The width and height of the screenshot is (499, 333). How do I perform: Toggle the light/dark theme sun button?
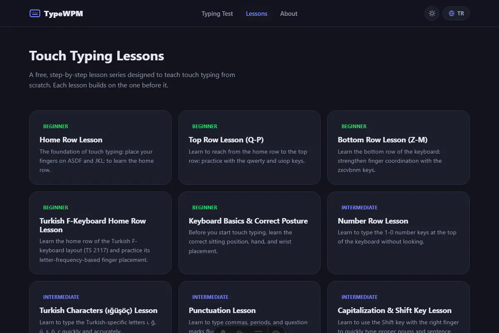tap(432, 13)
